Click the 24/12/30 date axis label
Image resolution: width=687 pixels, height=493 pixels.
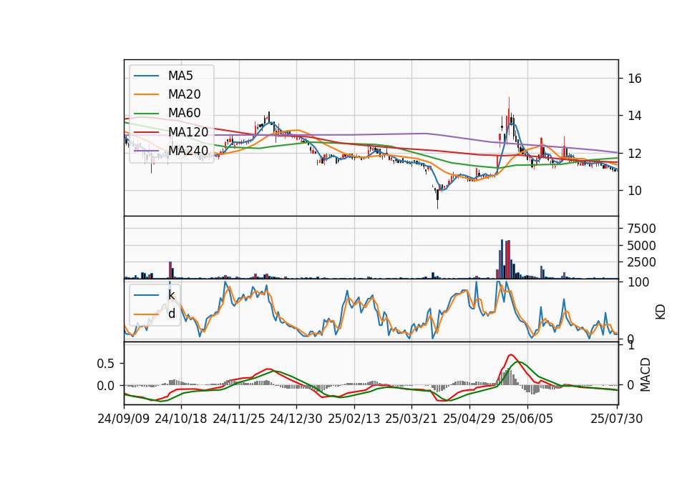click(296, 419)
